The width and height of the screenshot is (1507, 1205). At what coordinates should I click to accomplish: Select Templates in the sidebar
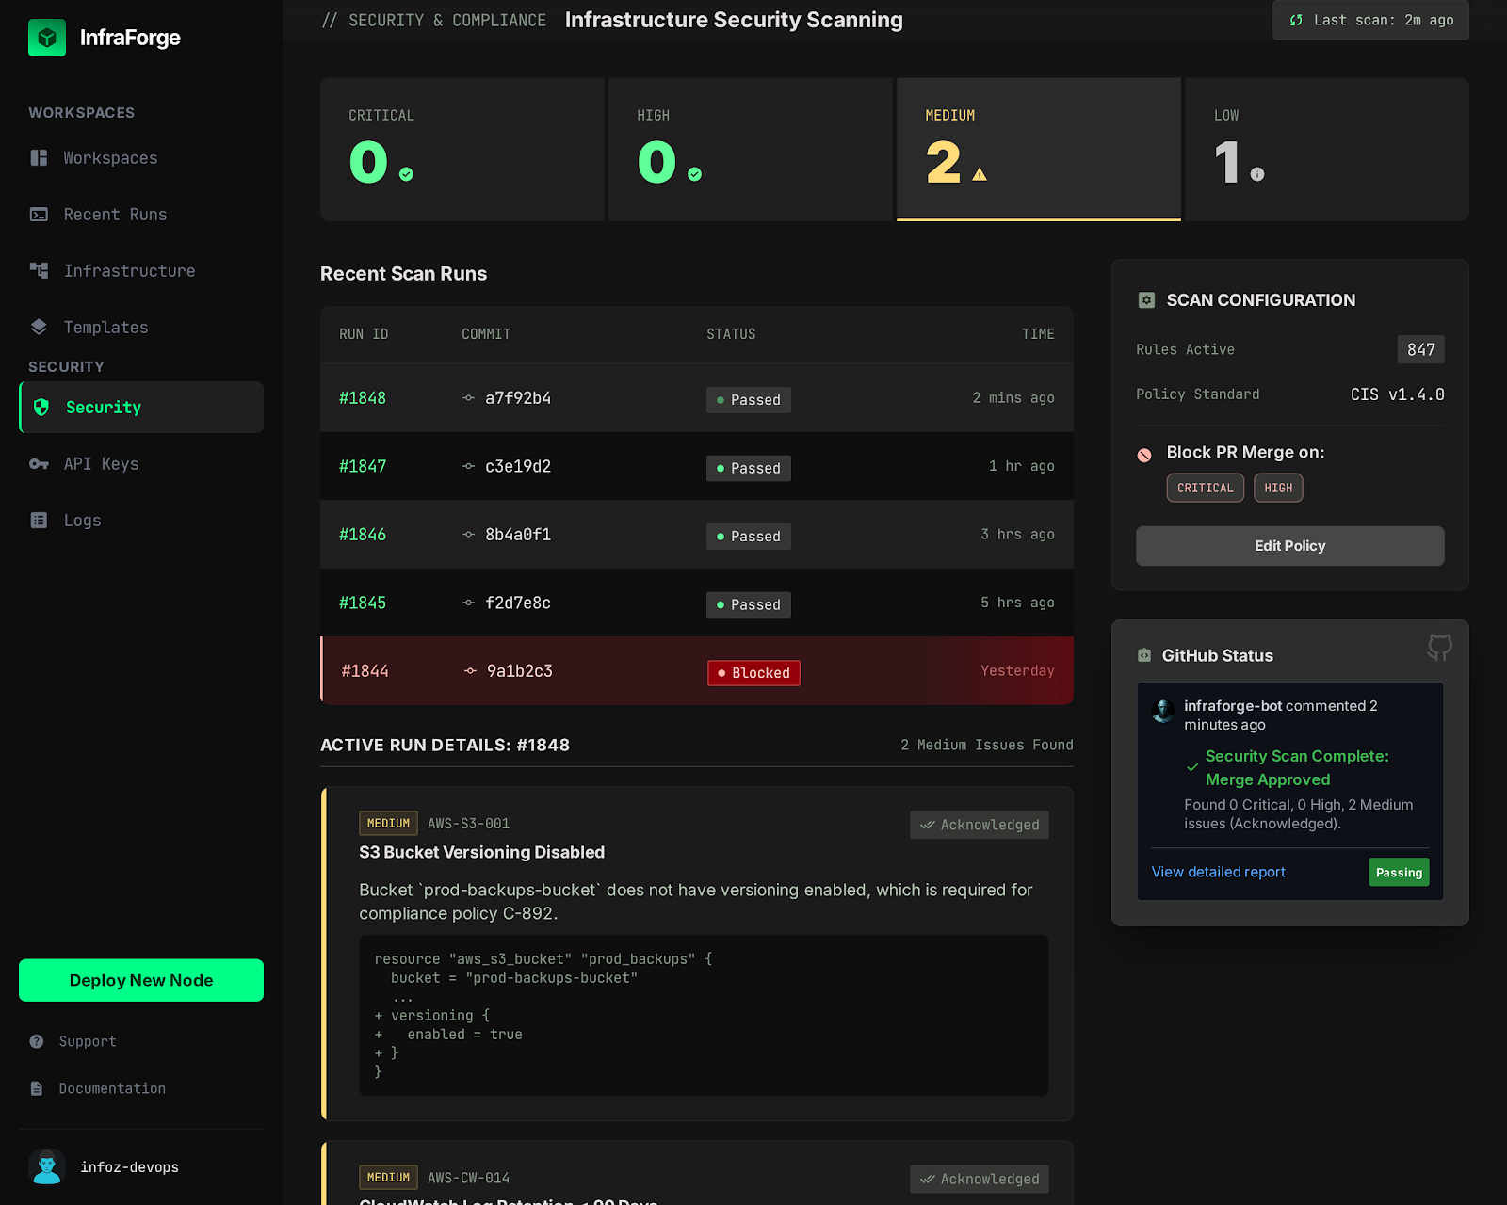141,328
